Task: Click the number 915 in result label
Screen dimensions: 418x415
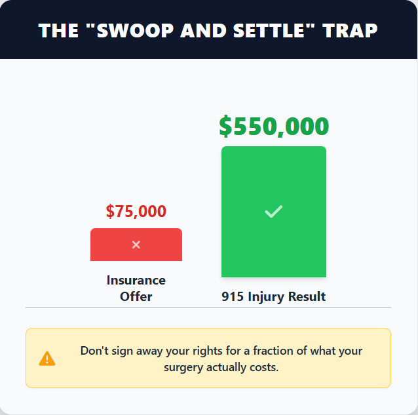Action: point(233,296)
